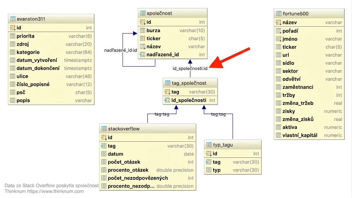352x198 pixels.
Task: Select the datum column in stackoverflow
Action: click(116, 154)
